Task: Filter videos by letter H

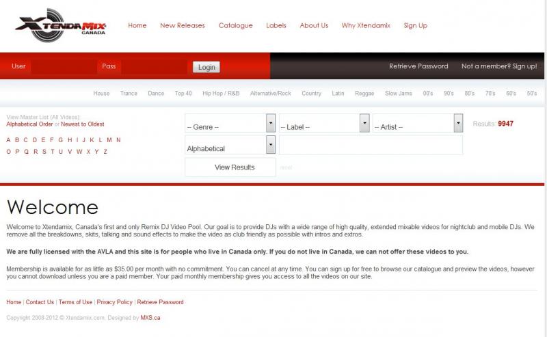Action: [x=70, y=140]
